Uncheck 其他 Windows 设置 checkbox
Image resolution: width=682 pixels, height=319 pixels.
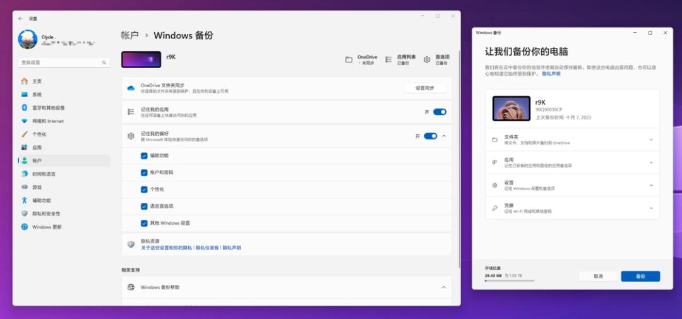pos(144,223)
